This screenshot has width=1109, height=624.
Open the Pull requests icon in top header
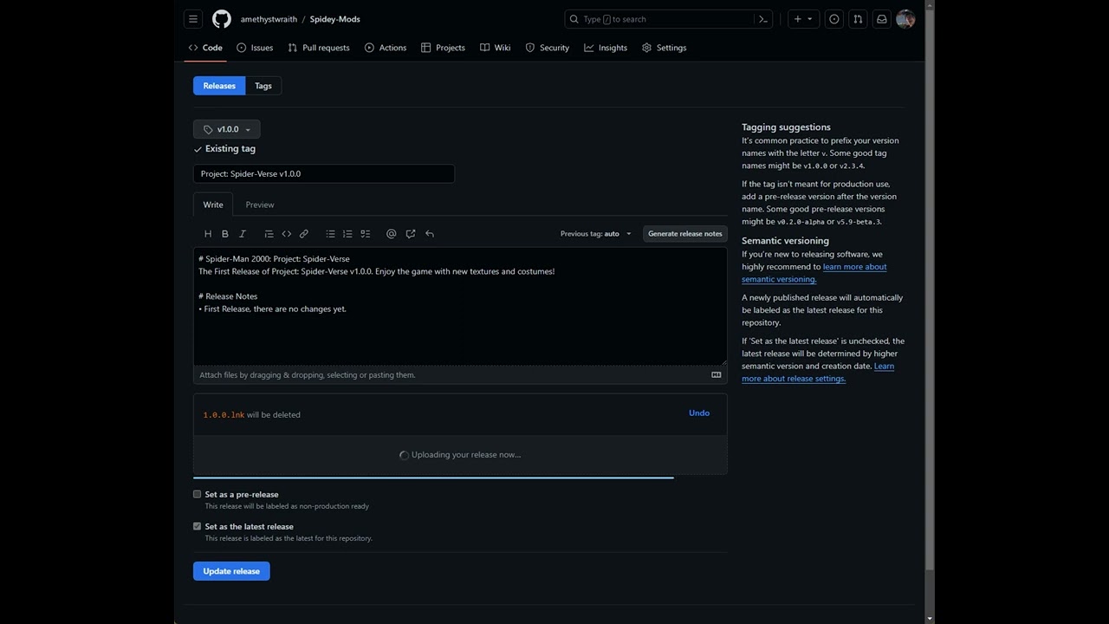pyautogui.click(x=858, y=19)
